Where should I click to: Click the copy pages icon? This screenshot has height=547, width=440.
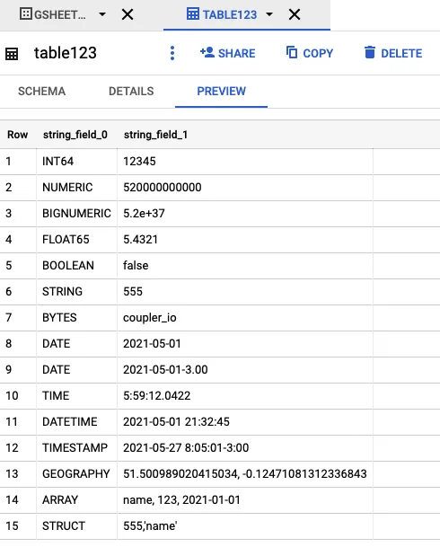[x=292, y=52]
